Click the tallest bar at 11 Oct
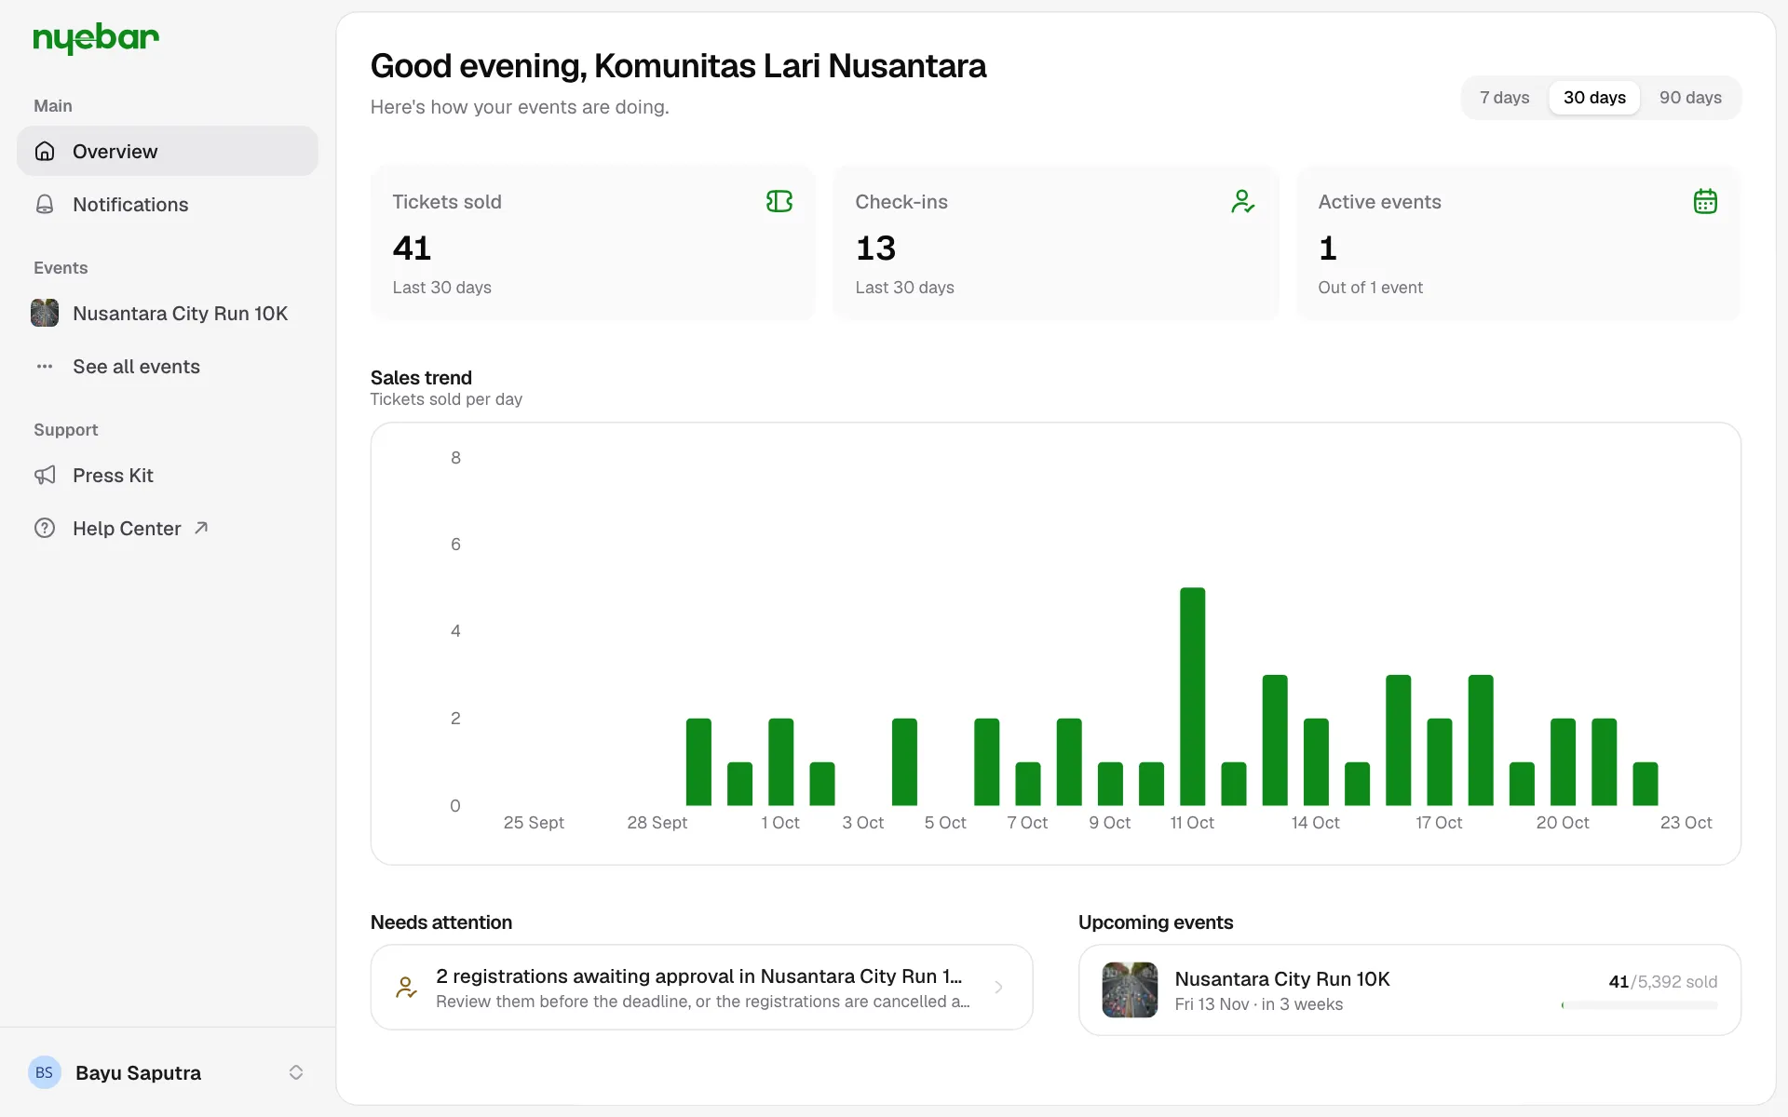Screen dimensions: 1788x1117 pyautogui.click(x=1192, y=696)
